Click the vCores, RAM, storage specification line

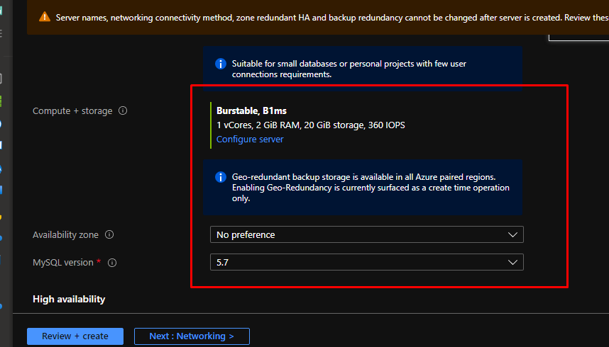pyautogui.click(x=310, y=125)
